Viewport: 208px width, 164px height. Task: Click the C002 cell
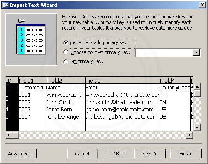33,102
